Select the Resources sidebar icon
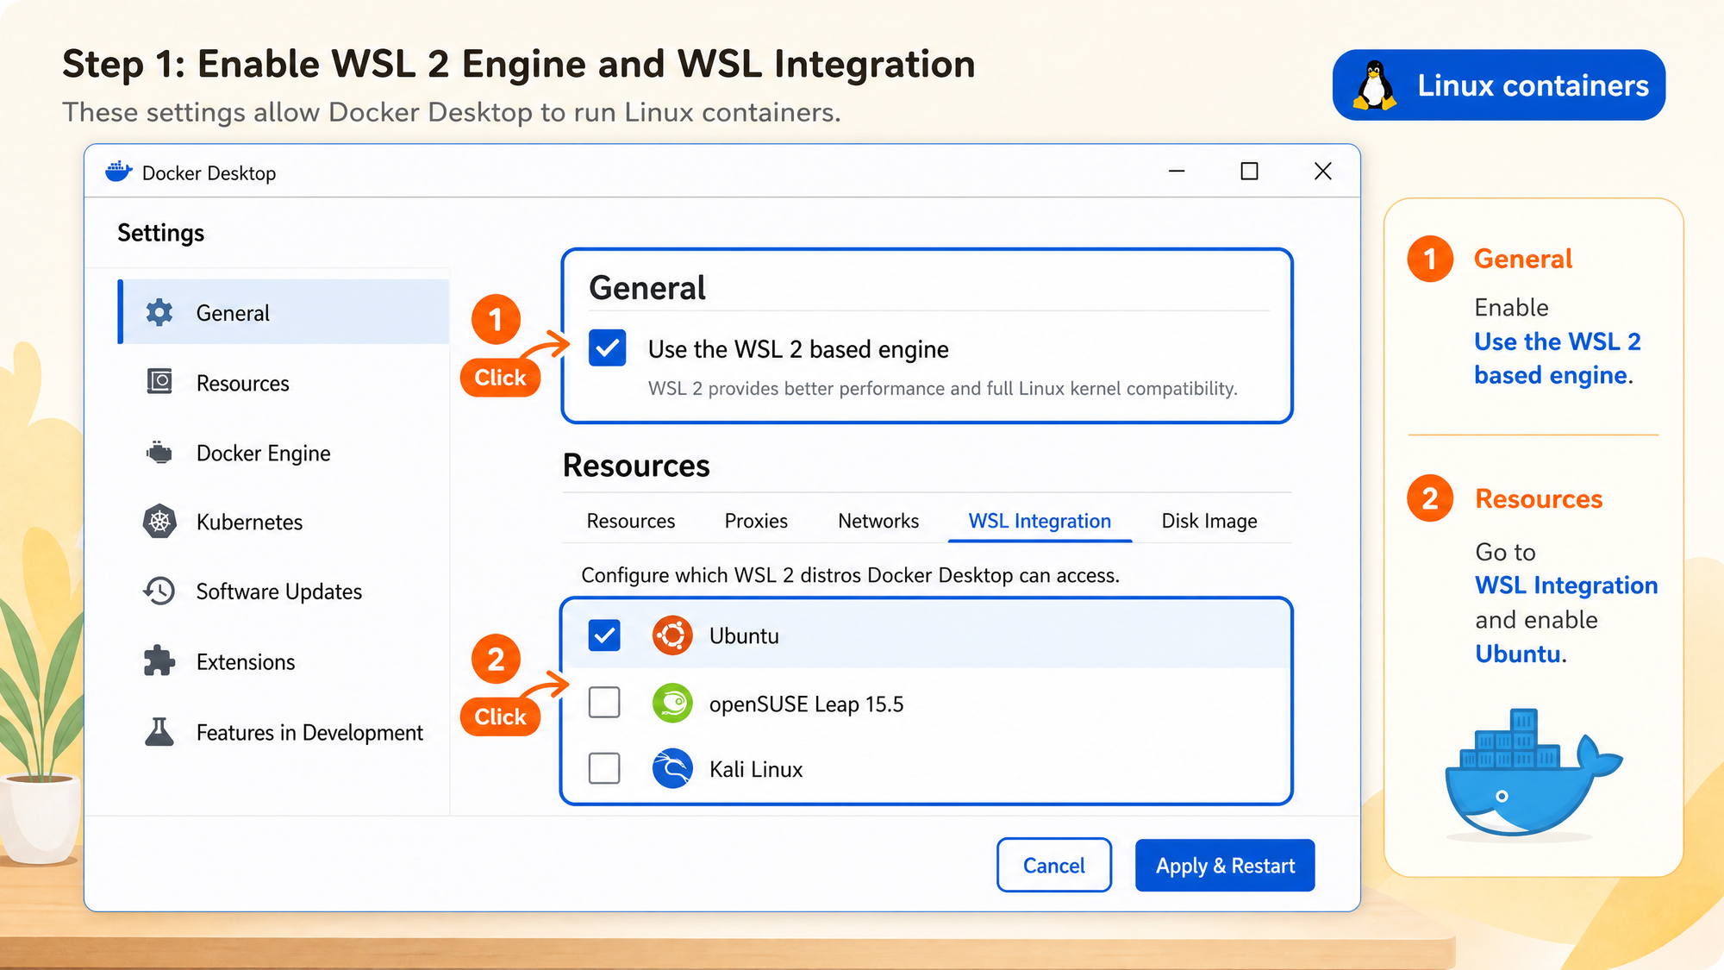Screen dimensions: 1724x970 tap(159, 382)
